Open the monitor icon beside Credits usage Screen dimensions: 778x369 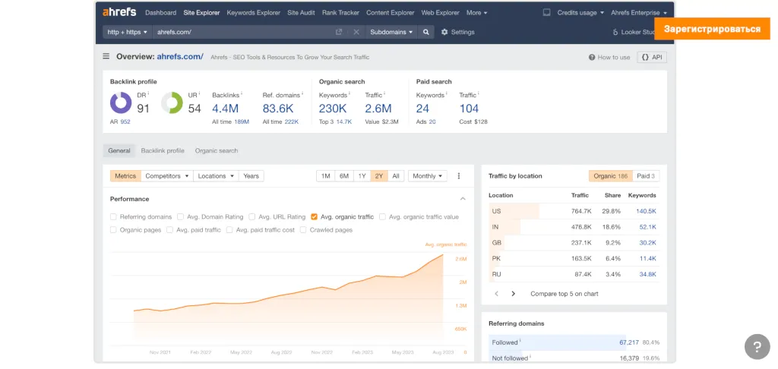pos(547,12)
